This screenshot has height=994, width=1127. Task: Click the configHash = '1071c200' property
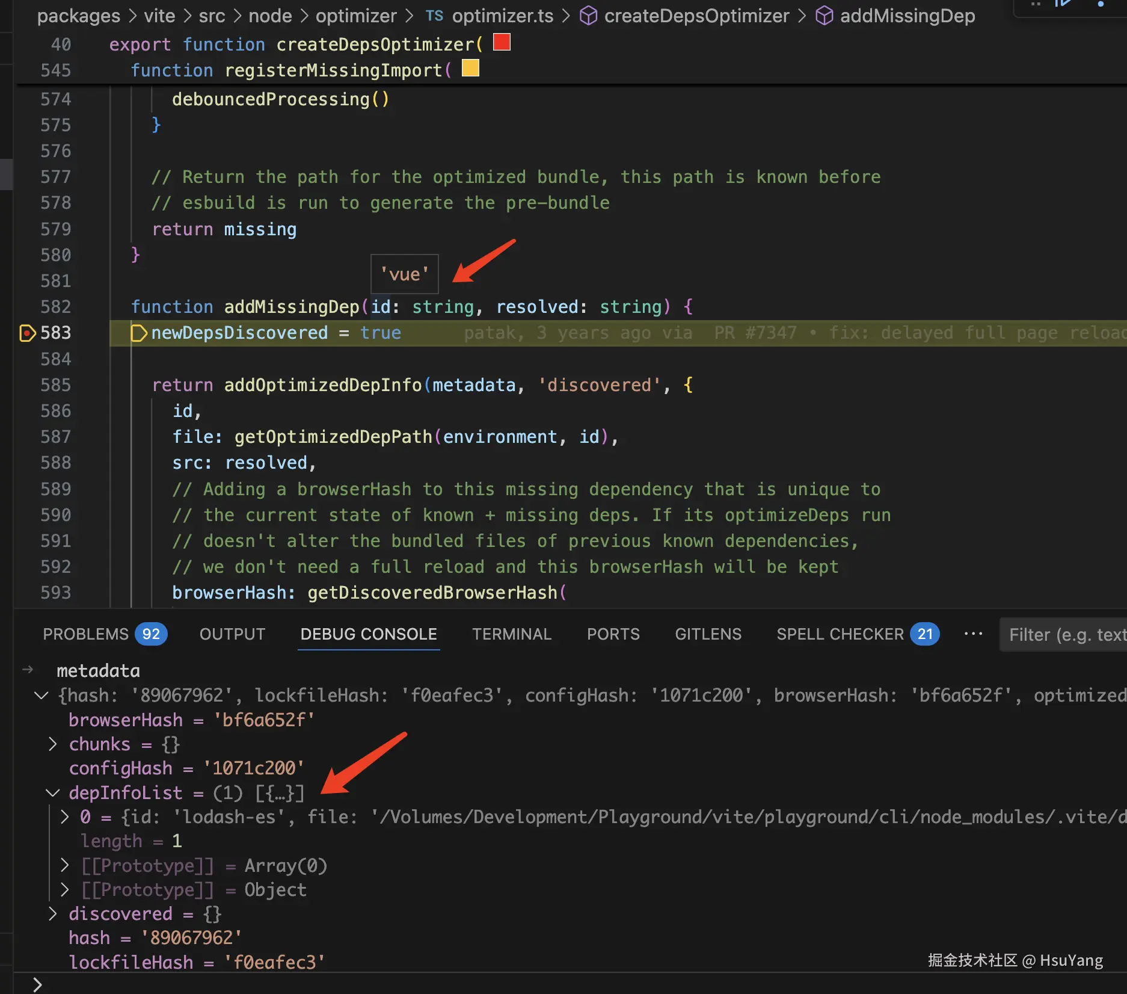(x=186, y=768)
